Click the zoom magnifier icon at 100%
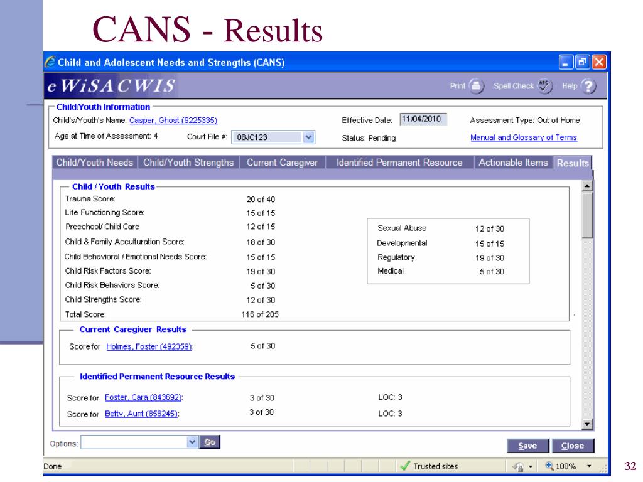This screenshot has width=643, height=482. 549,466
